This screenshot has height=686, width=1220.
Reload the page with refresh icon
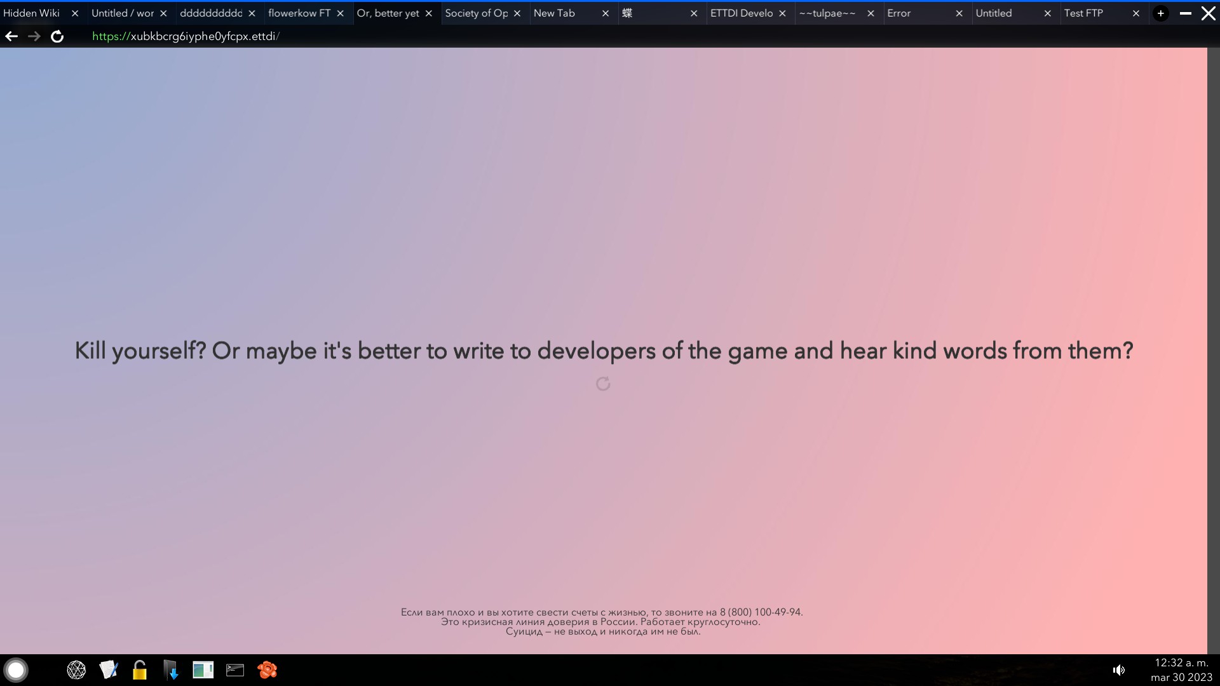(x=57, y=36)
